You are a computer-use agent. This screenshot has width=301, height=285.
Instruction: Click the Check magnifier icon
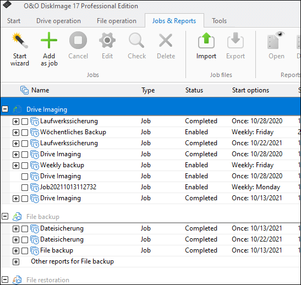[x=136, y=40]
